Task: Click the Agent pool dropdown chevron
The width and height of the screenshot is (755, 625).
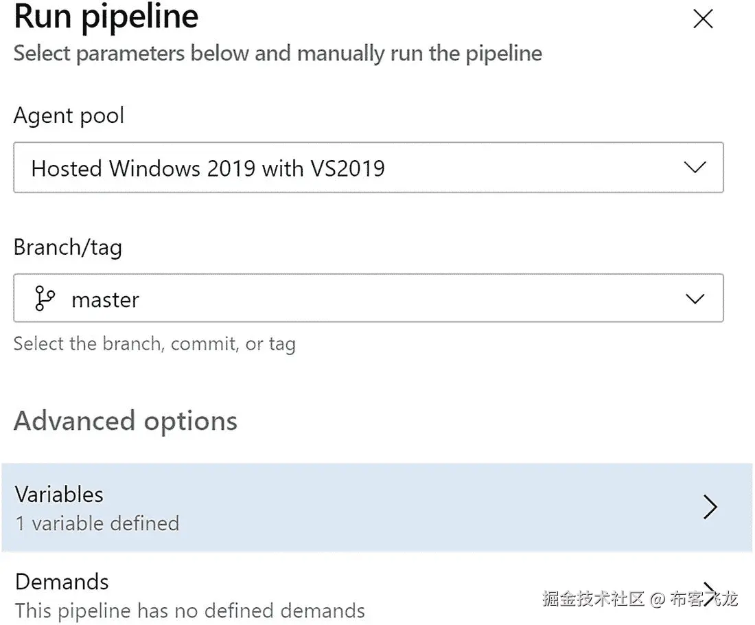Action: [x=695, y=168]
